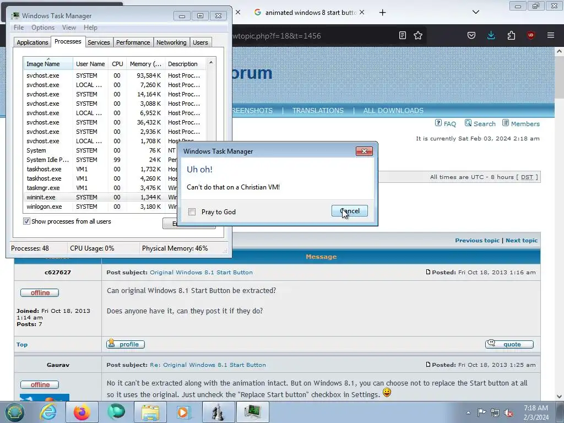Sort processes by CPU column header
The width and height of the screenshot is (564, 423).
tap(117, 64)
